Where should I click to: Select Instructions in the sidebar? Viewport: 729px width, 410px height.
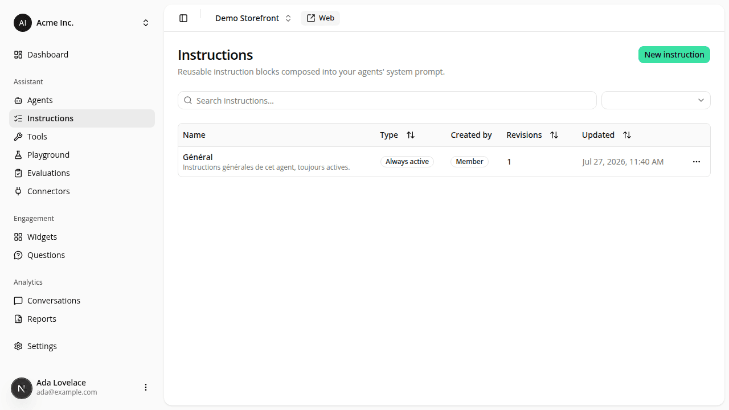click(x=82, y=118)
